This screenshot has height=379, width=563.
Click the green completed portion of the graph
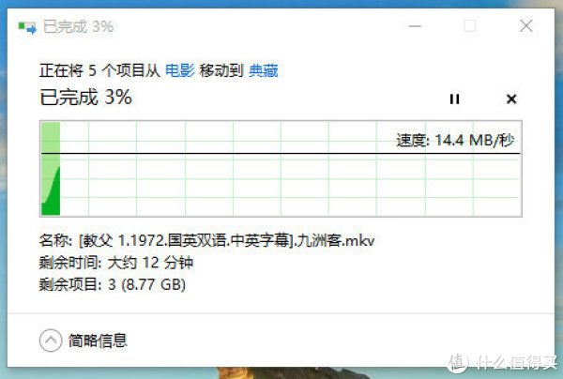point(51,169)
